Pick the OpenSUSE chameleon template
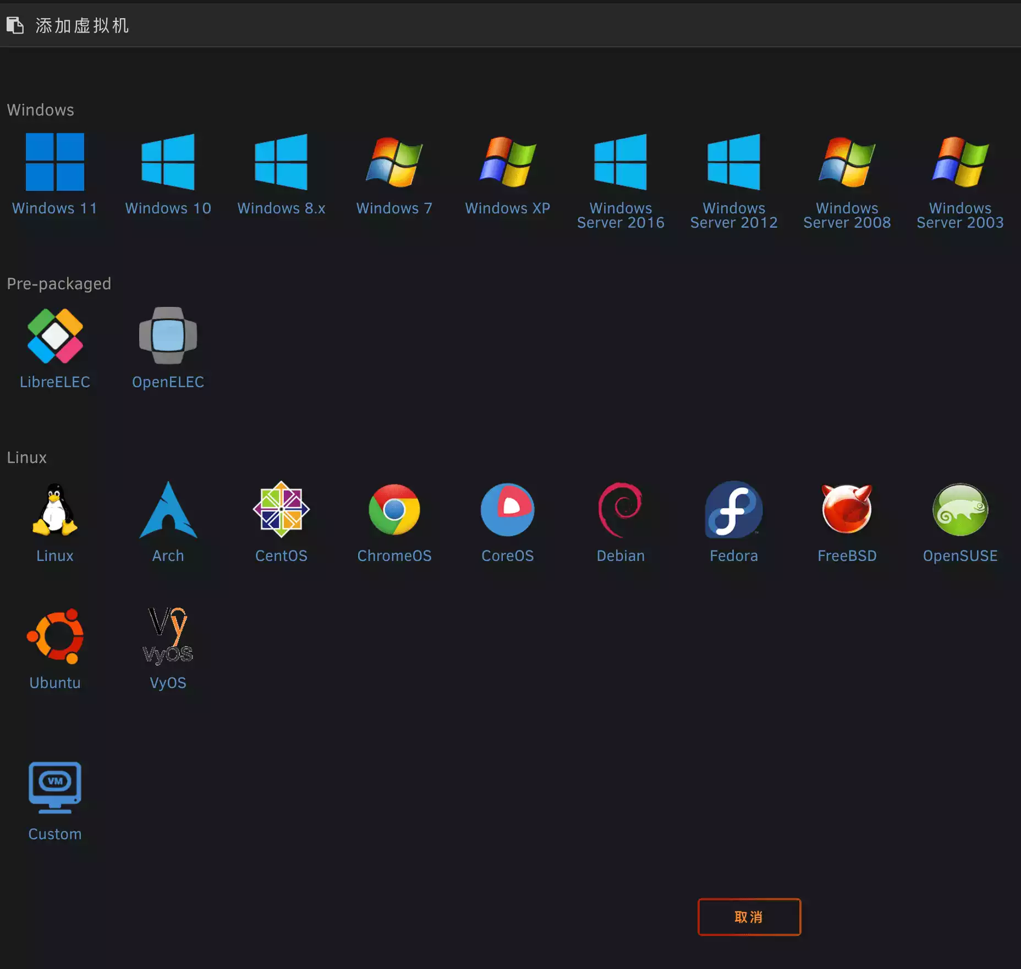 [x=960, y=510]
